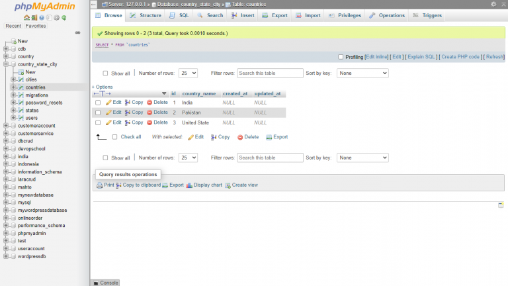Viewport: 508px width, 286px height.
Task: Click Copy to clipboard icon
Action: click(118, 185)
